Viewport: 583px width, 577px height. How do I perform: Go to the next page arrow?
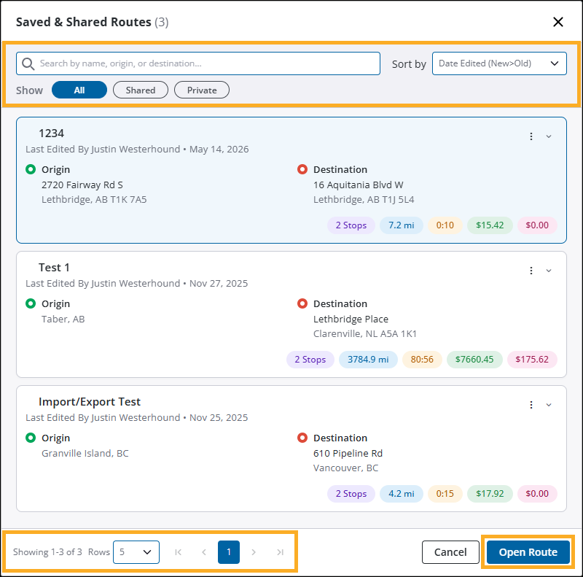[x=254, y=552]
